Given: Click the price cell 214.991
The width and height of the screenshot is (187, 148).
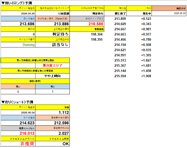Looking at the screenshot, I should (x=120, y=55).
